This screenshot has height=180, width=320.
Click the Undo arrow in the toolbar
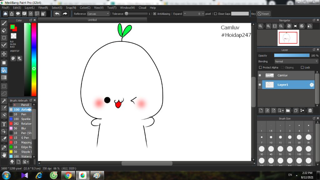click(x=57, y=14)
